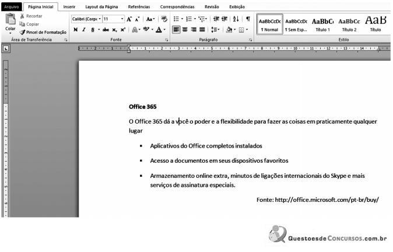393x252 pixels.
Task: Open the Change Case (Aa) dropdown
Action: [150, 19]
